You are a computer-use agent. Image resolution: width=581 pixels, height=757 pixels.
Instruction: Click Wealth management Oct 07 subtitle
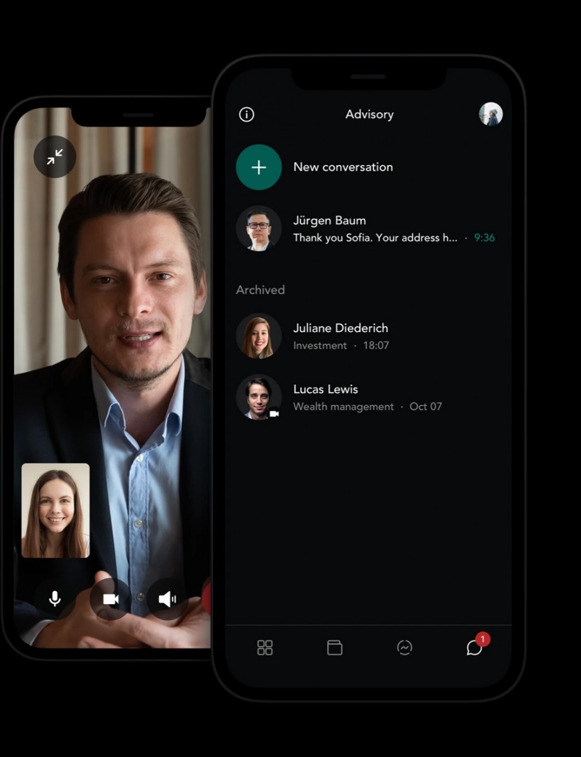[x=368, y=407]
